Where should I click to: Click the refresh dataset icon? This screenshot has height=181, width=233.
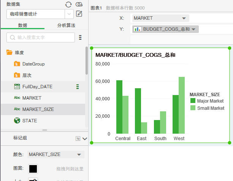[68, 5]
